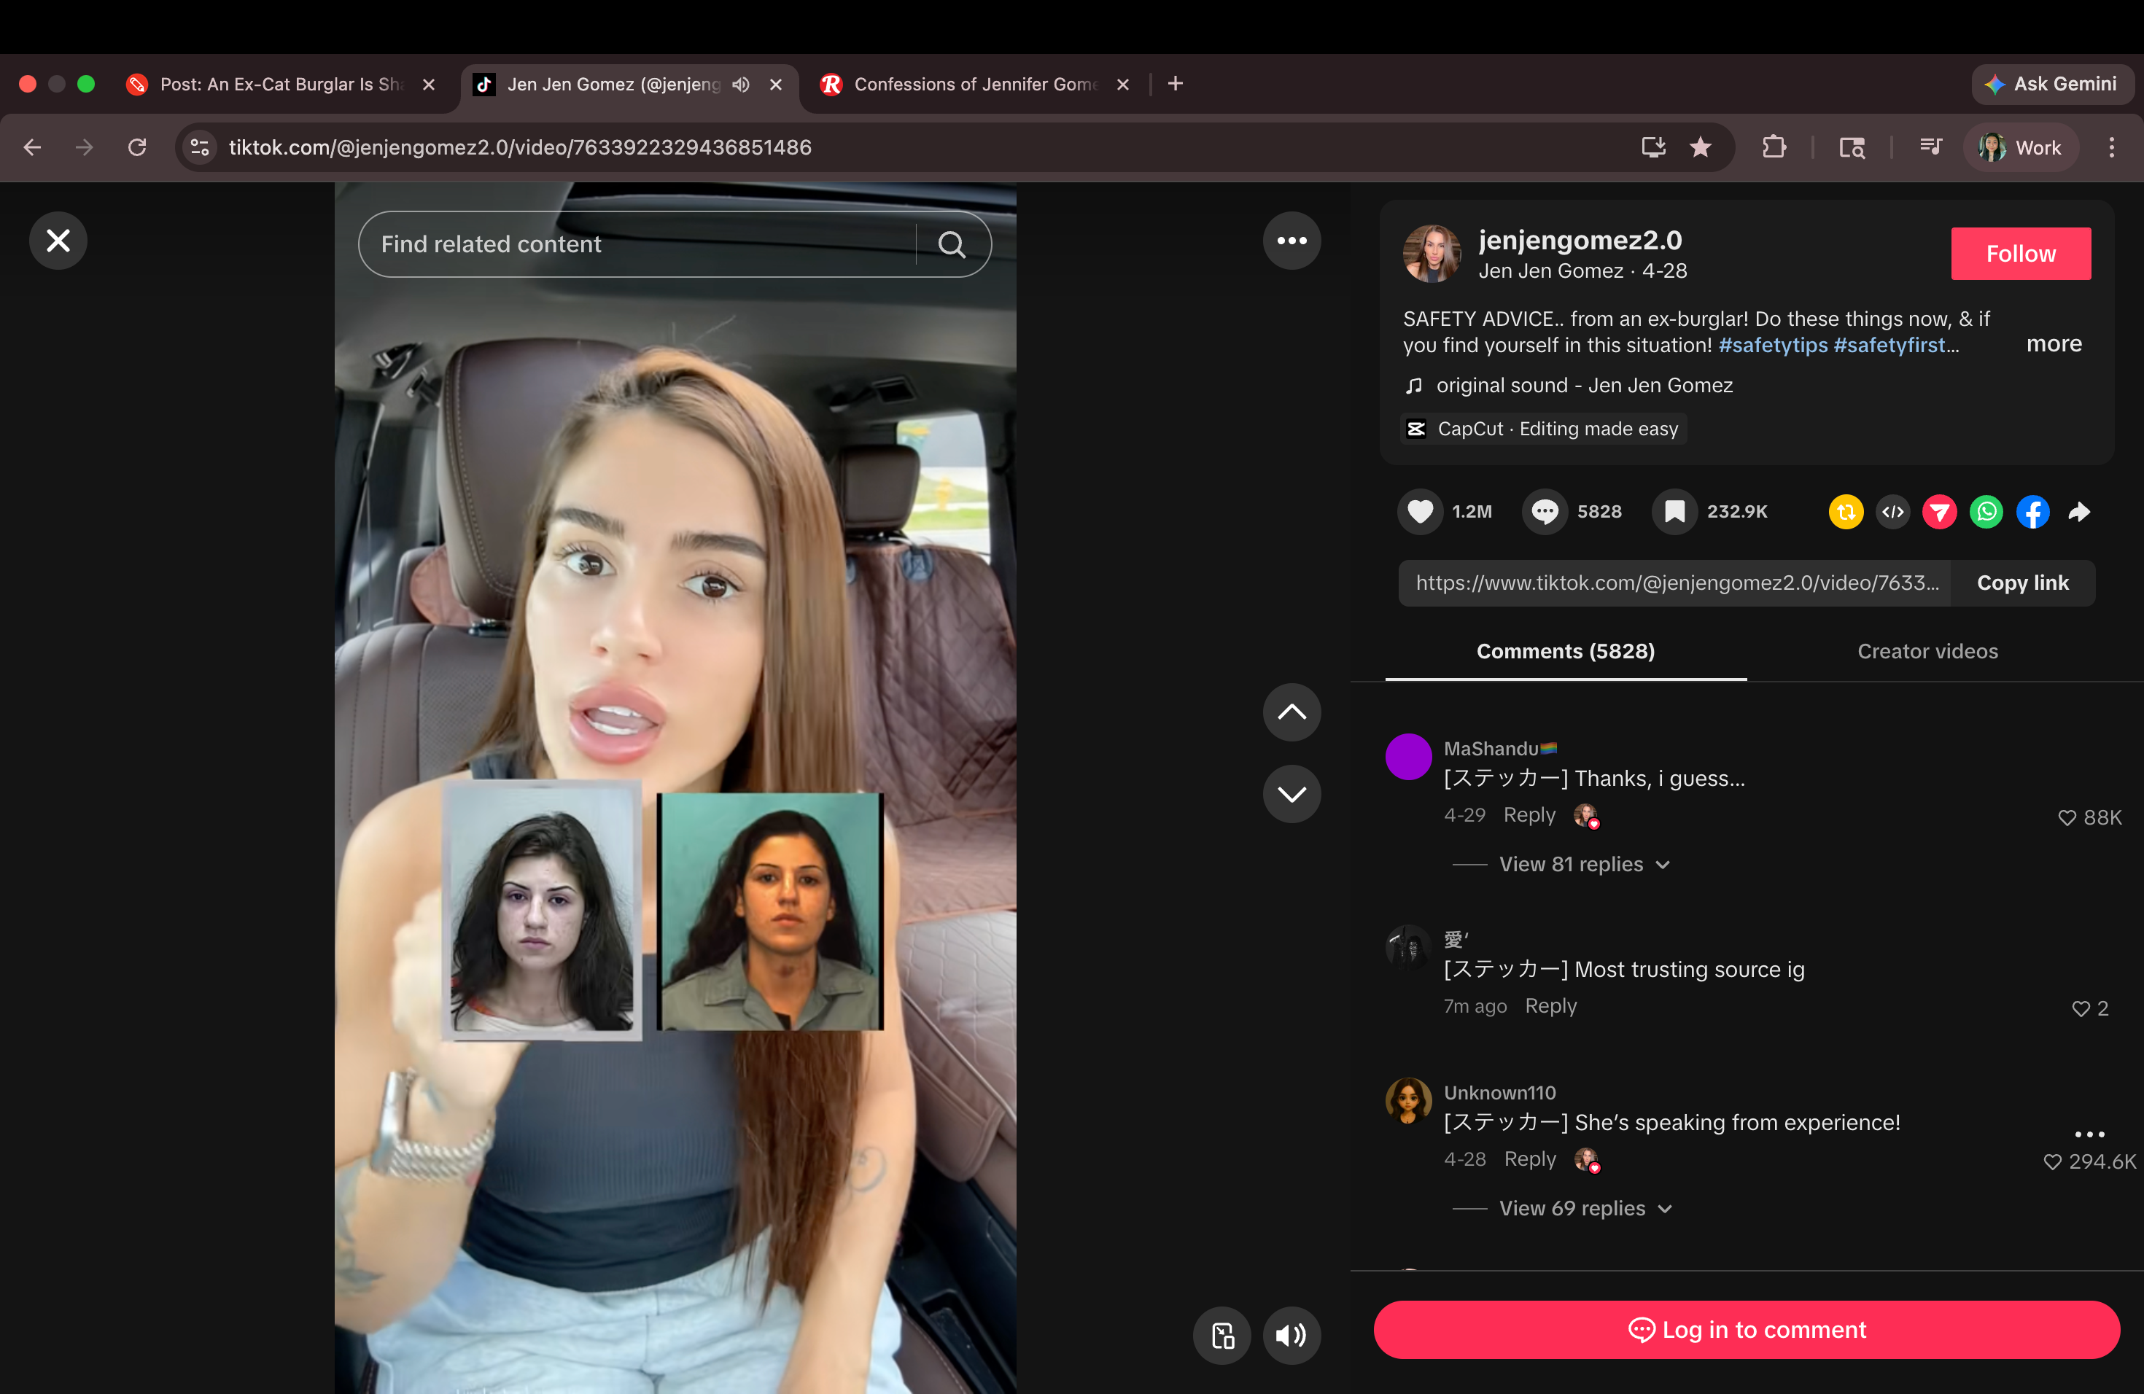Reply to MaShandu's comment
The image size is (2144, 1394).
[1529, 815]
